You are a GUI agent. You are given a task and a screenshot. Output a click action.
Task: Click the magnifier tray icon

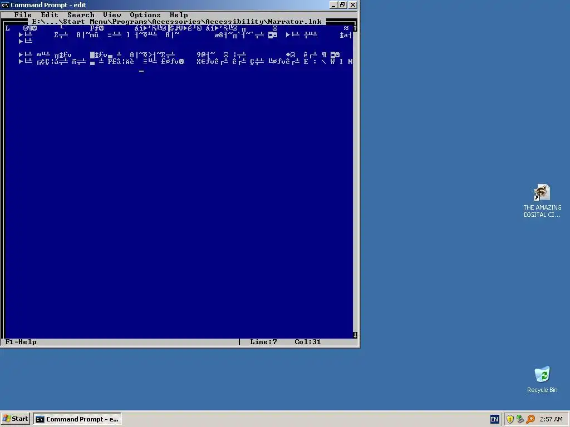pos(530,419)
